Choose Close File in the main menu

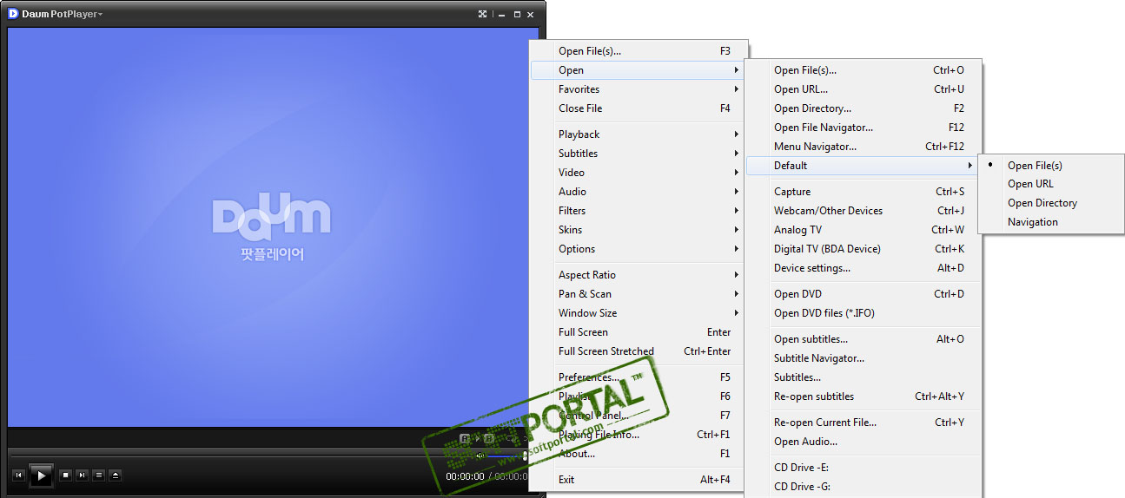click(x=639, y=108)
